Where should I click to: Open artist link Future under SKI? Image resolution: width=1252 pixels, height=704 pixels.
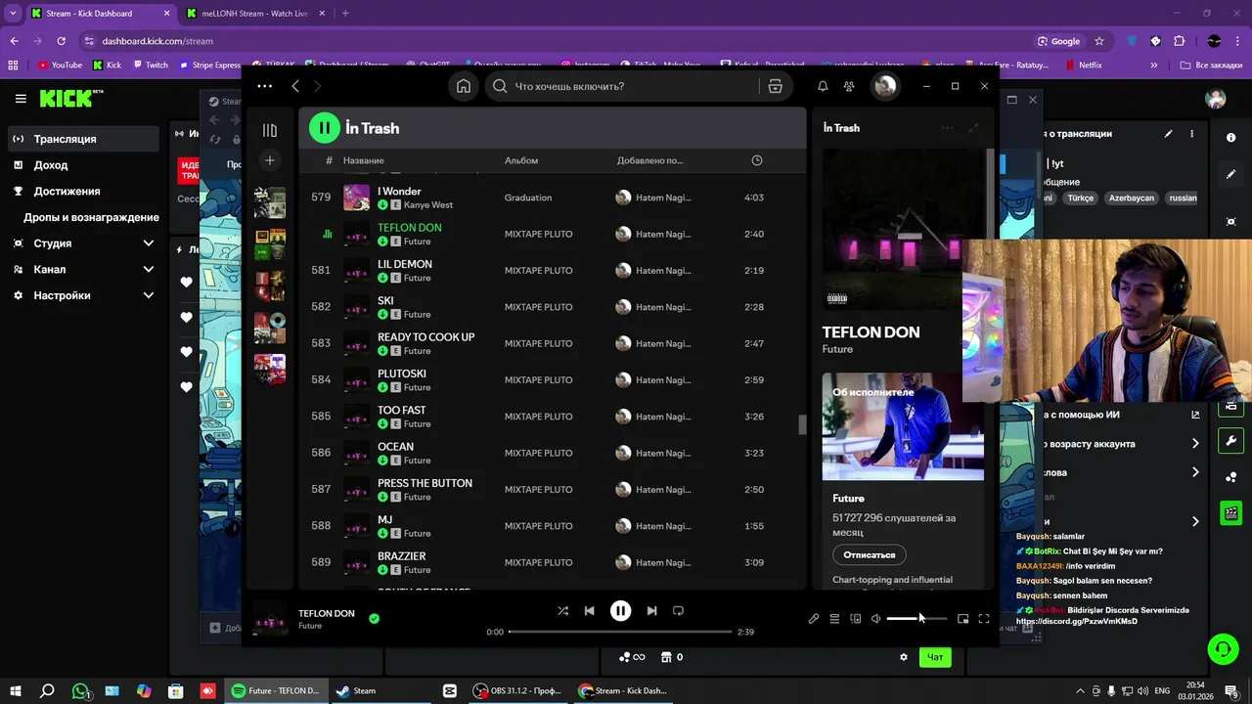[x=417, y=315]
